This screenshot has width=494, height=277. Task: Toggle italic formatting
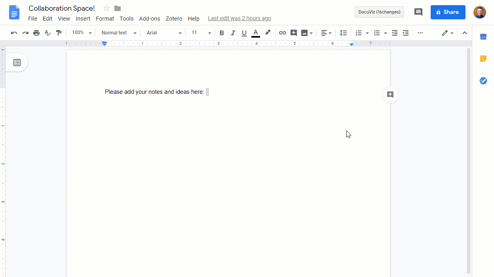(x=233, y=33)
